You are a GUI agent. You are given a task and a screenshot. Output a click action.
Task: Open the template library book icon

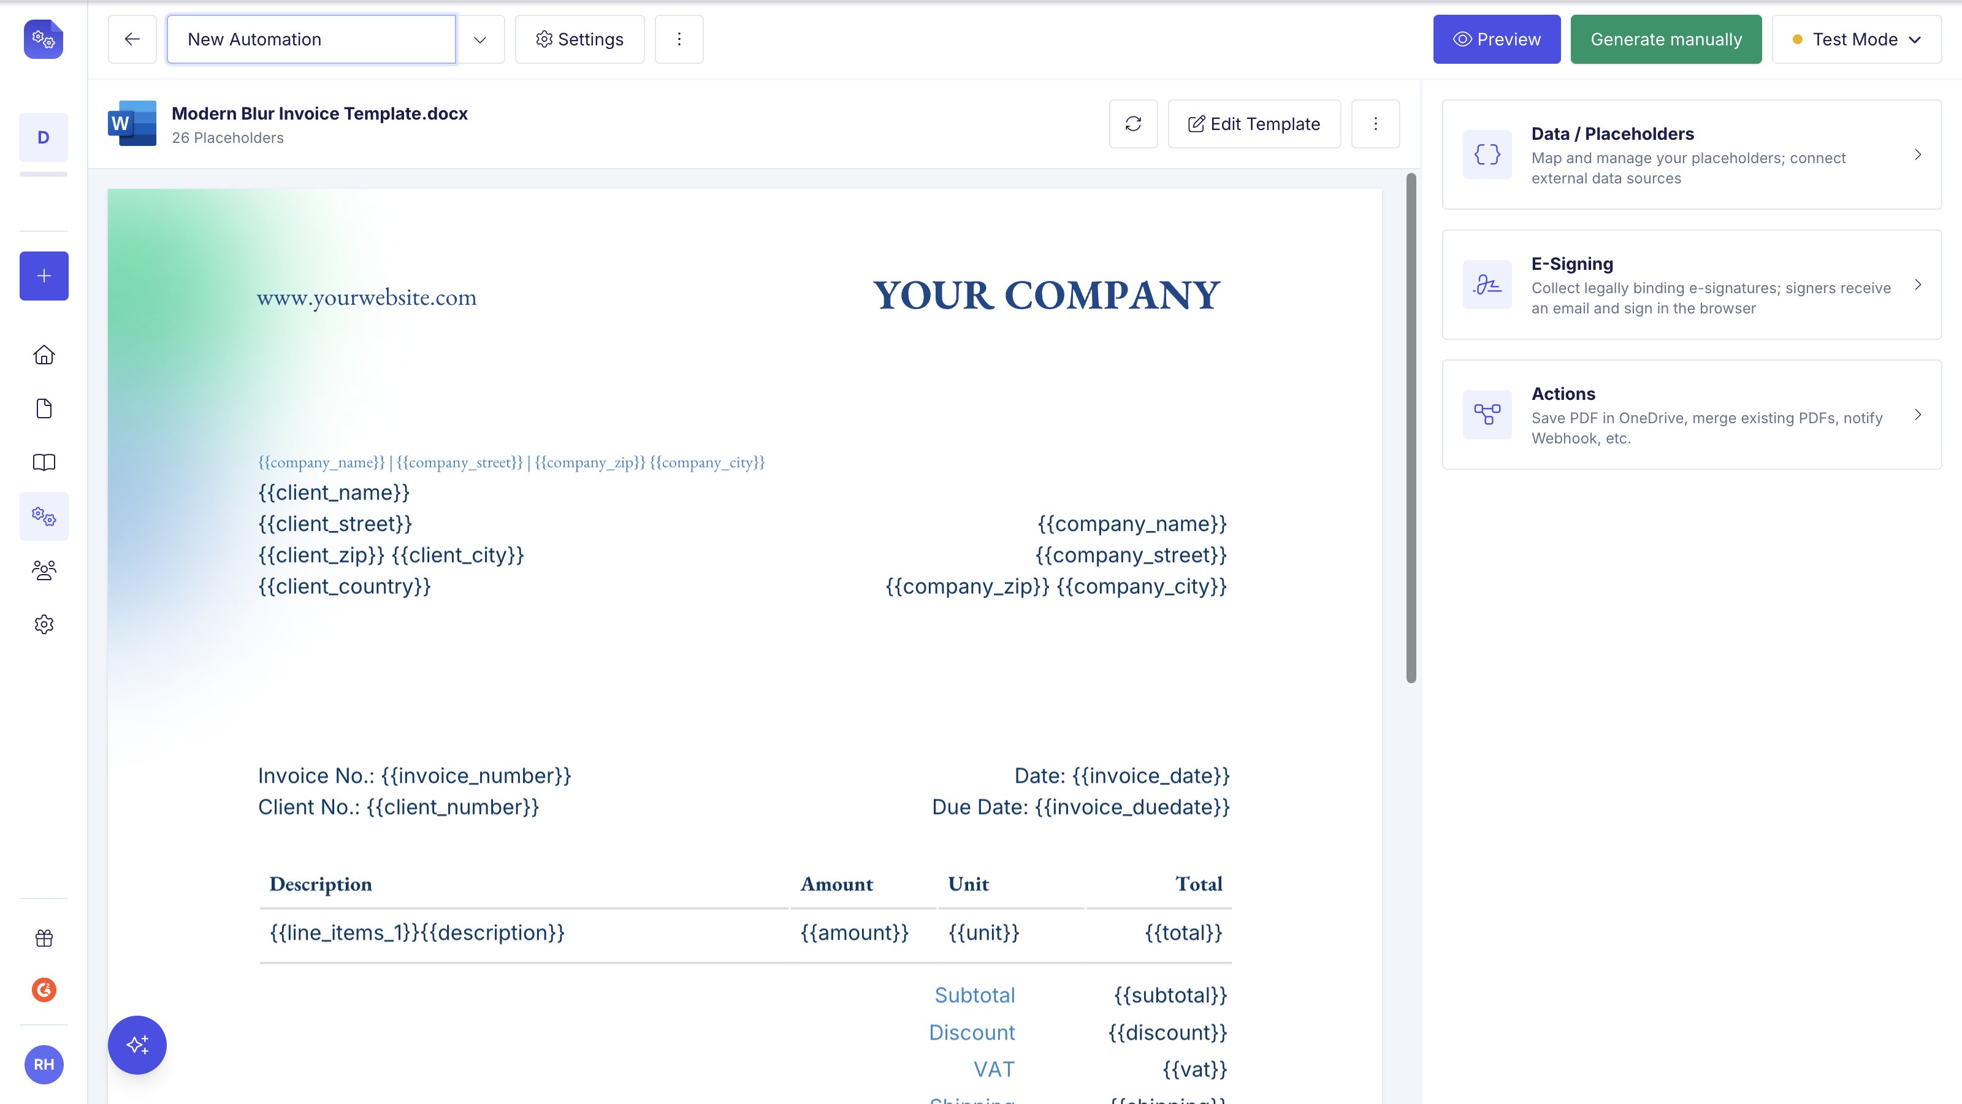tap(44, 462)
